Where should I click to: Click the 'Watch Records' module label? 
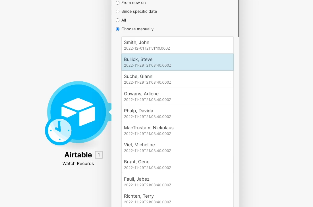pos(78,164)
